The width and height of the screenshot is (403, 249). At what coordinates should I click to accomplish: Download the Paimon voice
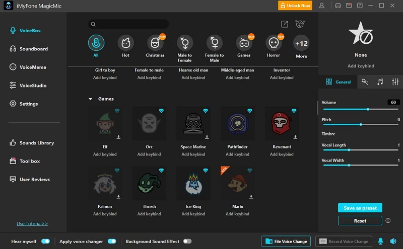pyautogui.click(x=118, y=197)
